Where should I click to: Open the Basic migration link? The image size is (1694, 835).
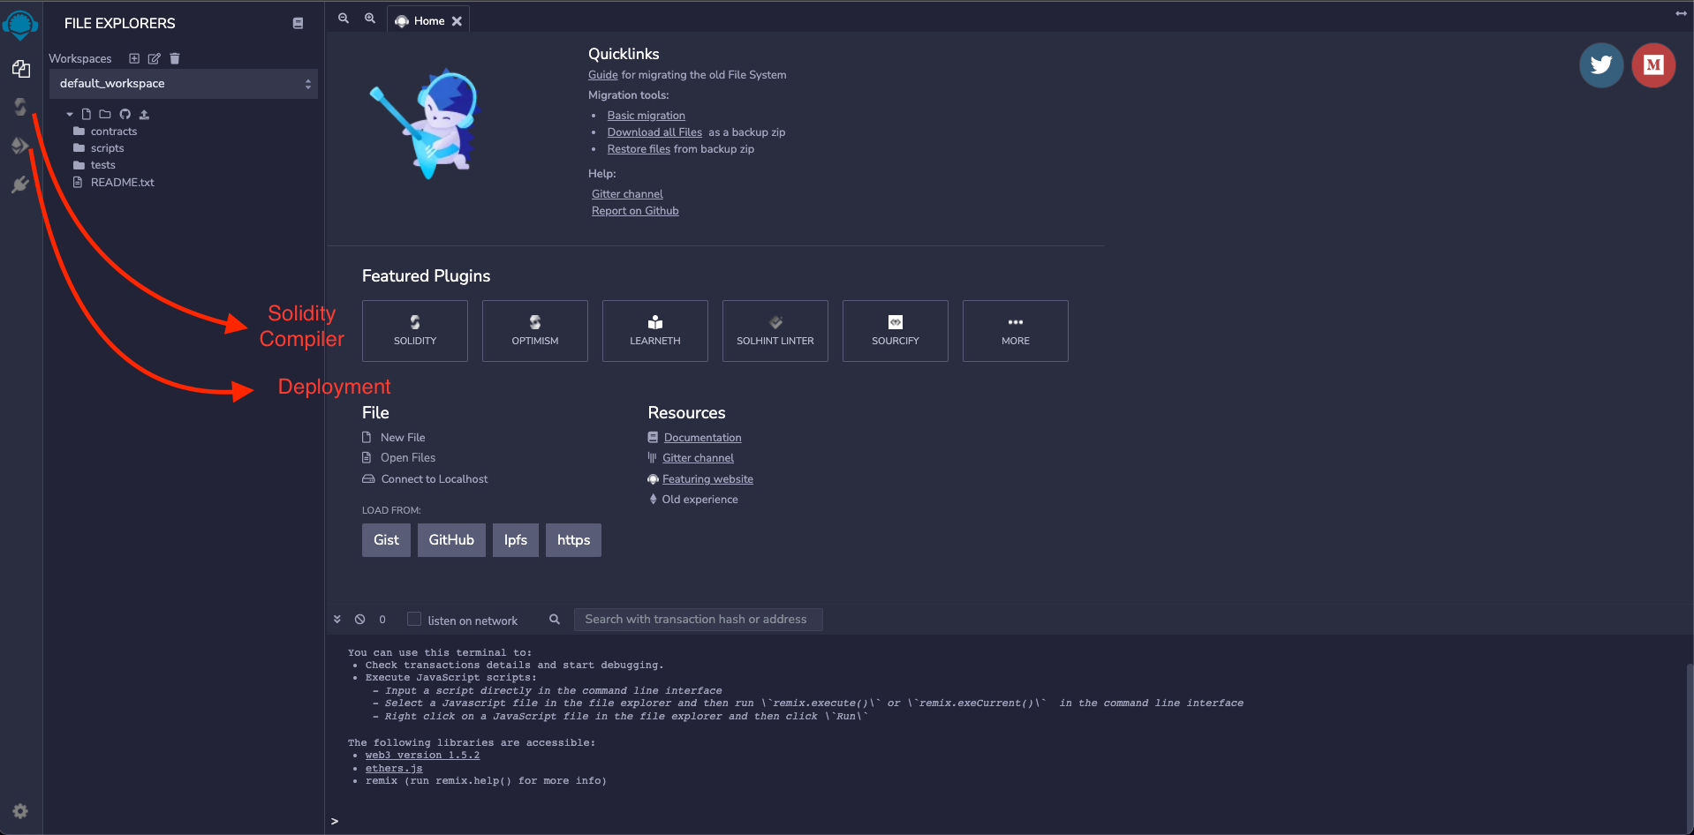646,116
